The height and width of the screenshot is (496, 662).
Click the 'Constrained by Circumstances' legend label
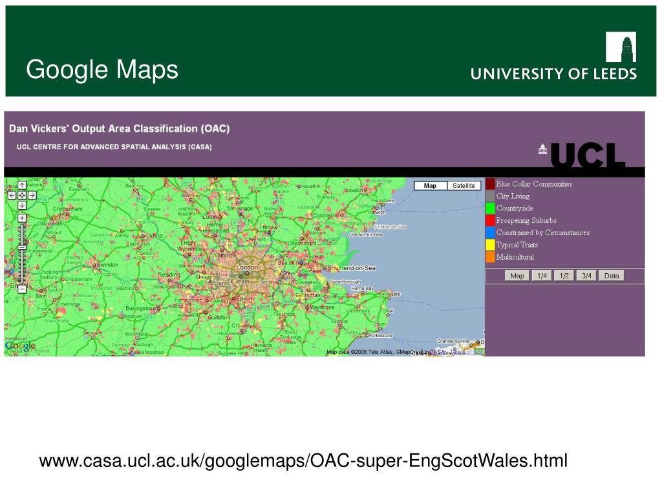click(543, 232)
